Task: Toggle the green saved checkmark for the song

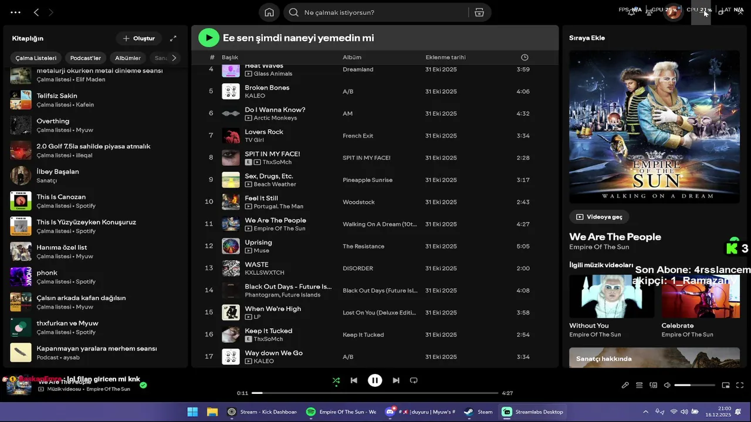Action: (x=143, y=385)
